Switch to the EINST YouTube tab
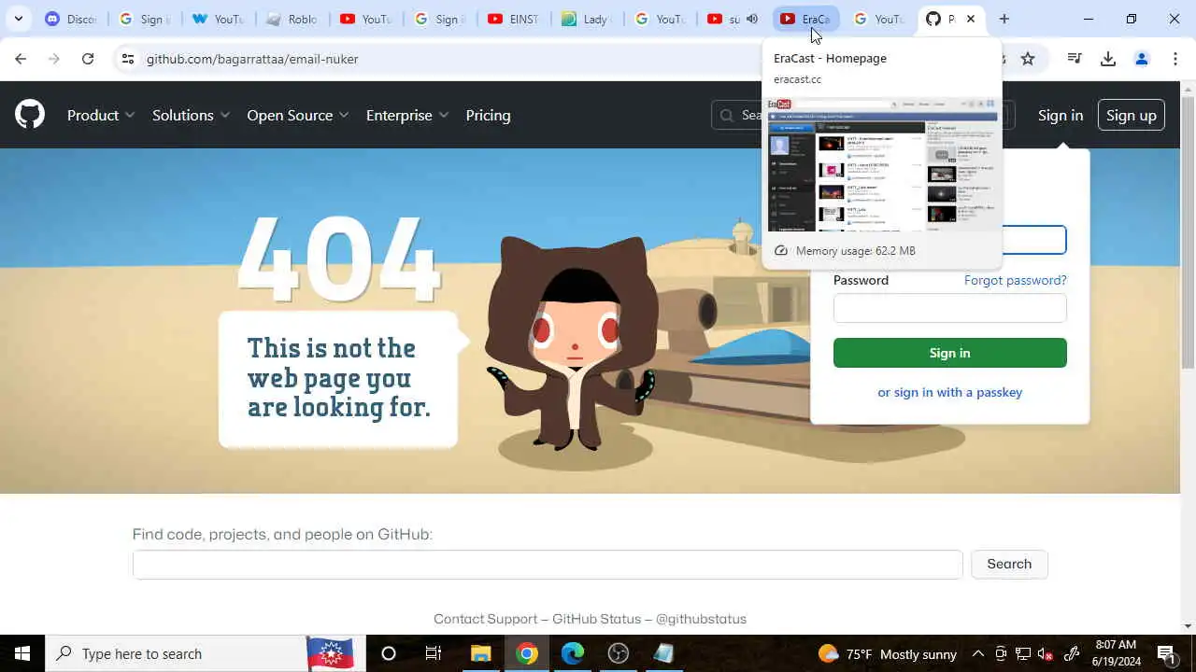 tap(513, 19)
